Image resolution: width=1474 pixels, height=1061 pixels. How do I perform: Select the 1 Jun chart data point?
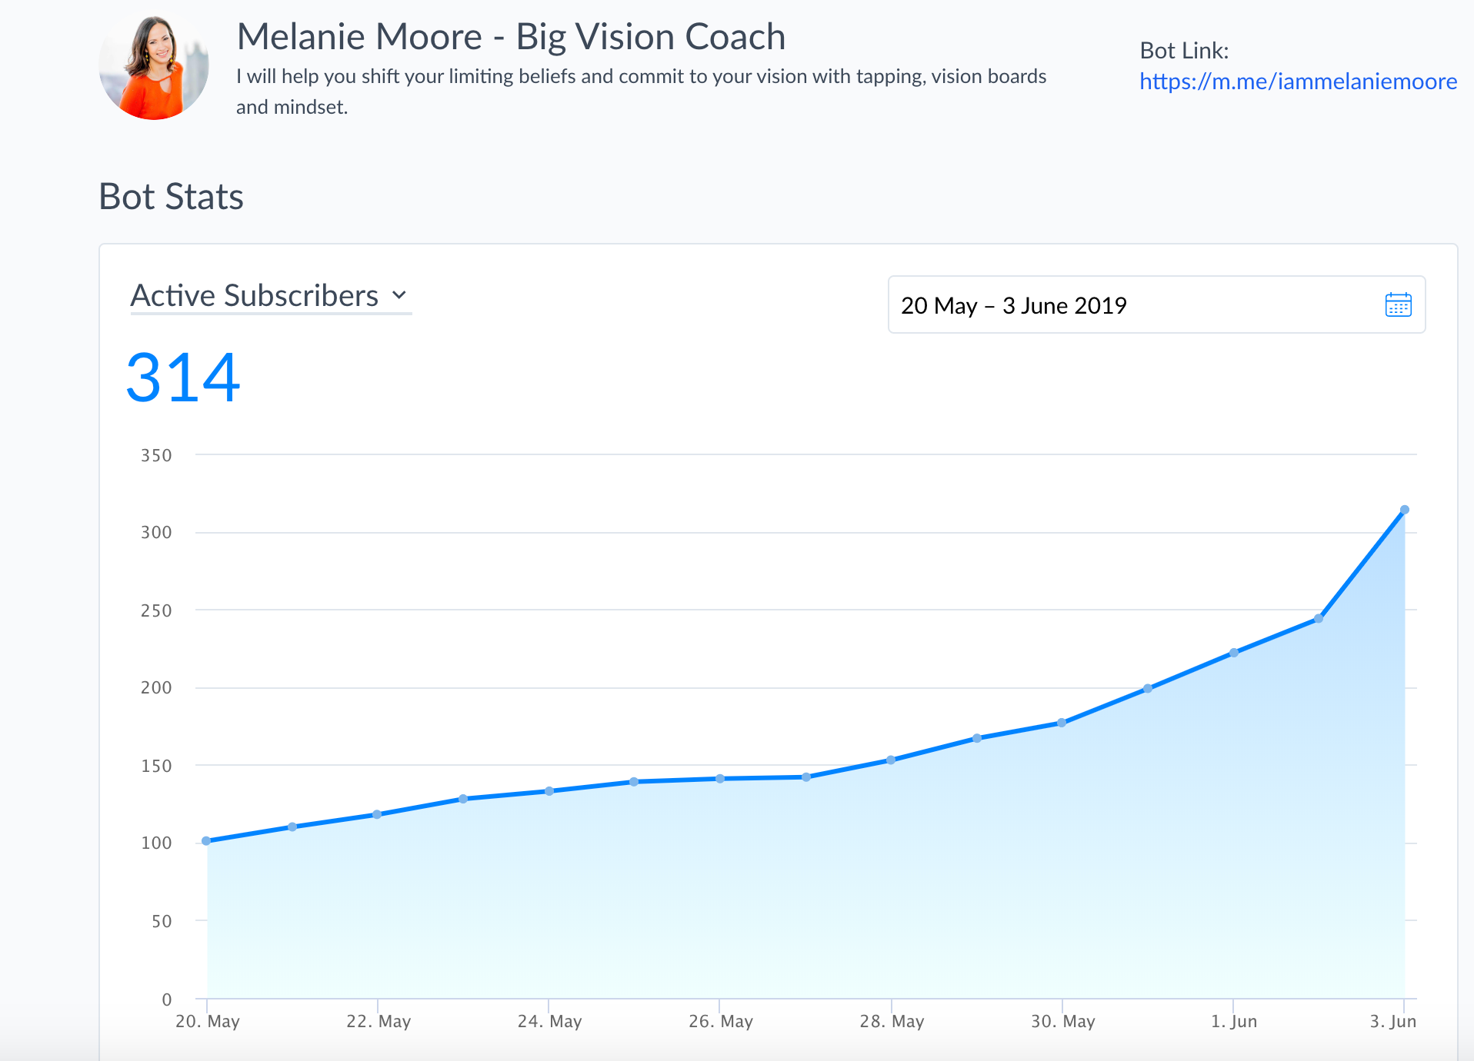click(1233, 653)
